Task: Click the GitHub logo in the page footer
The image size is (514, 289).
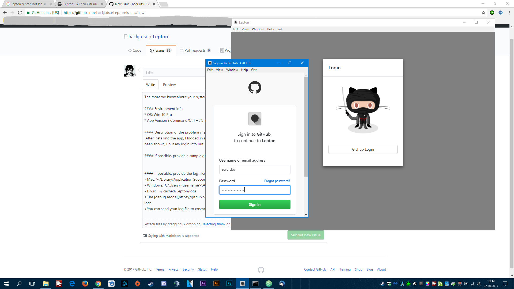Action: tap(261, 270)
